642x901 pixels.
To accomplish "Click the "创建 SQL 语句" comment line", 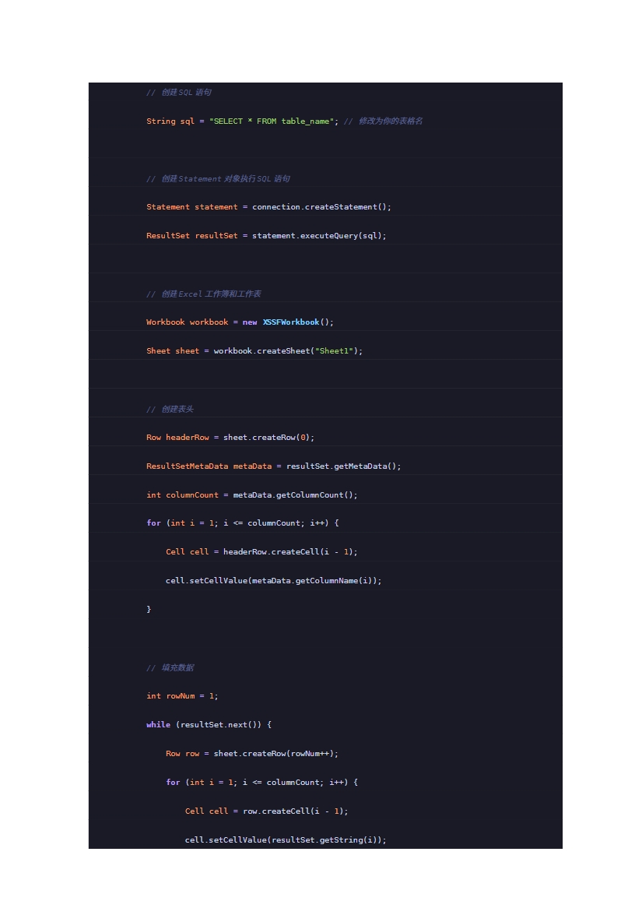I will click(179, 93).
